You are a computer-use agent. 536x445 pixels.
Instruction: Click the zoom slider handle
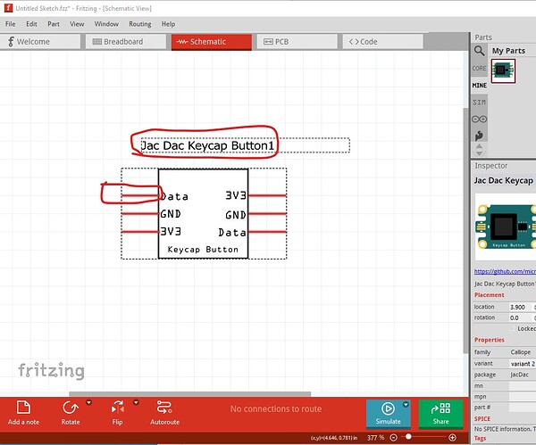pyautogui.click(x=408, y=436)
